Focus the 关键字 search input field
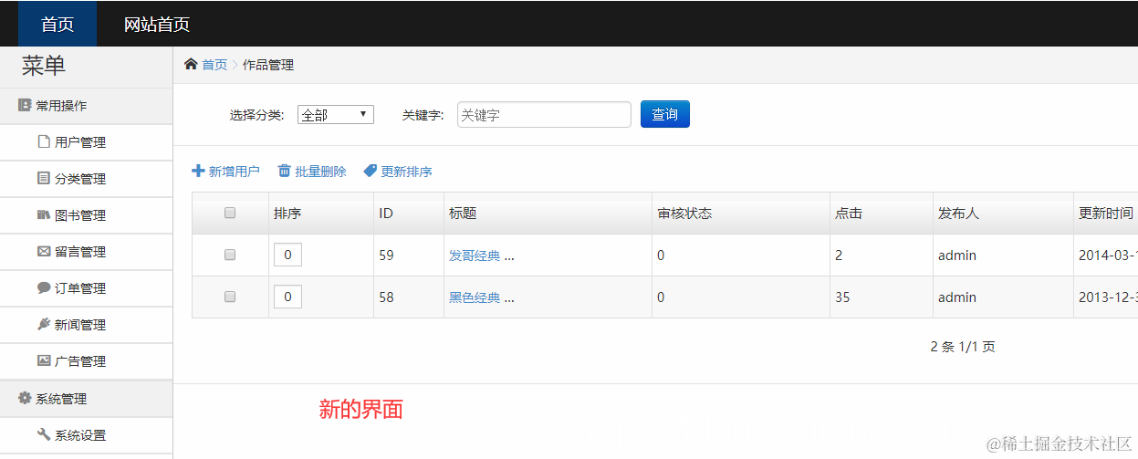The image size is (1138, 459). click(544, 114)
